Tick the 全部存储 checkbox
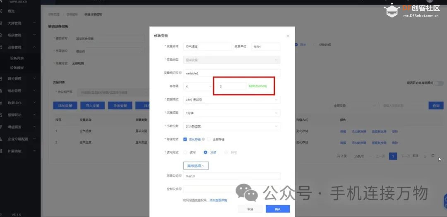The height and width of the screenshot is (217, 447). click(x=209, y=139)
